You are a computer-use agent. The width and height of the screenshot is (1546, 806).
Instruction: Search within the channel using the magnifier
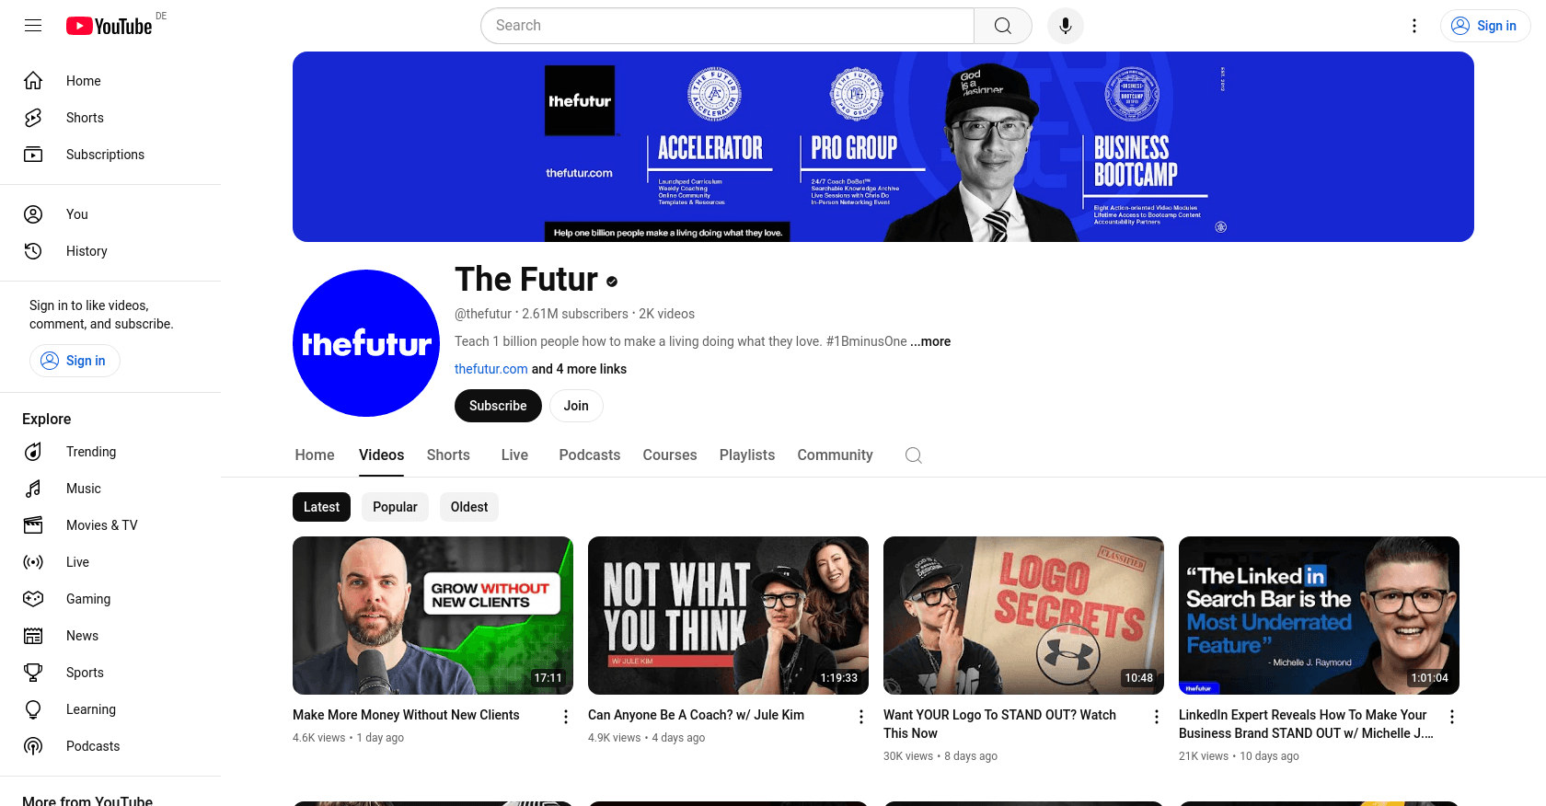(914, 455)
